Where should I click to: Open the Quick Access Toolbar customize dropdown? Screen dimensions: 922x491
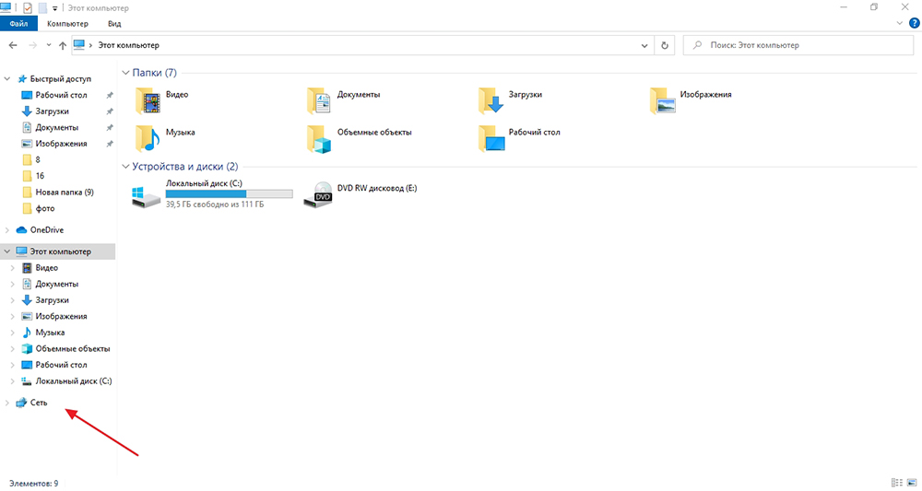[x=54, y=8]
